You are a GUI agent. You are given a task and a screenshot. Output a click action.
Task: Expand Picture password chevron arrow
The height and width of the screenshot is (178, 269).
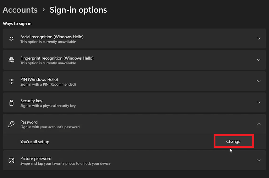(259, 161)
